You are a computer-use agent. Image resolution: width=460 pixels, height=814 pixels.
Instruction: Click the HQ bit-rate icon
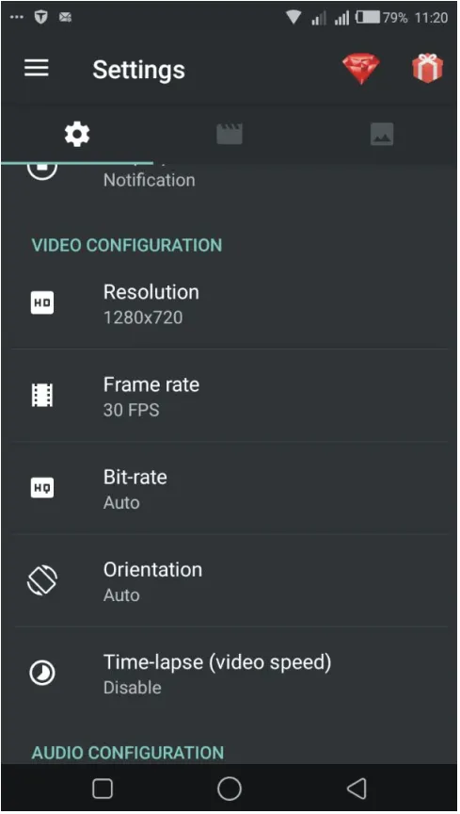pyautogui.click(x=42, y=487)
